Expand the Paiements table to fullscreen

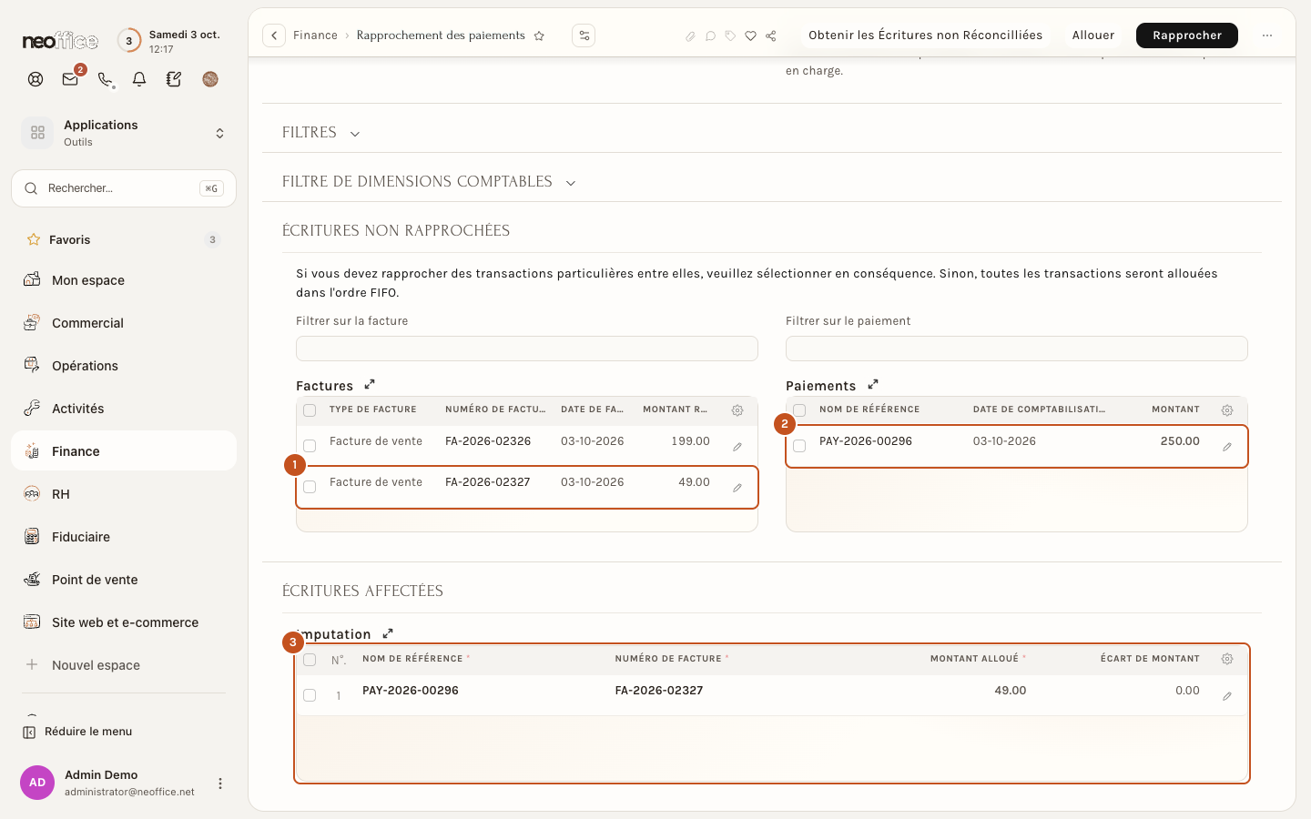pos(873,385)
